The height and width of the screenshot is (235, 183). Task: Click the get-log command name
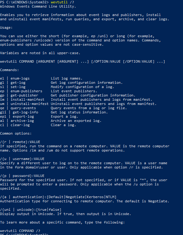pos(18,83)
